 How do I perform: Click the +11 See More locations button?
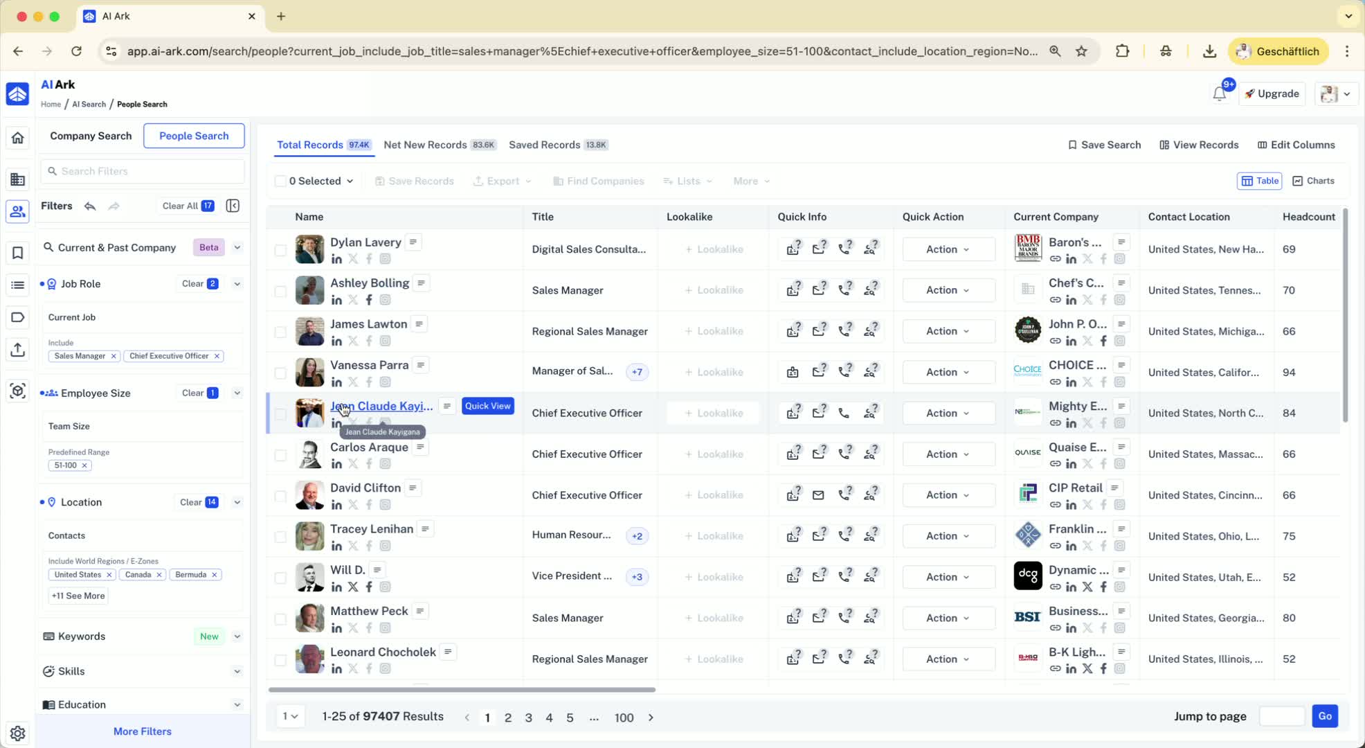click(x=78, y=596)
